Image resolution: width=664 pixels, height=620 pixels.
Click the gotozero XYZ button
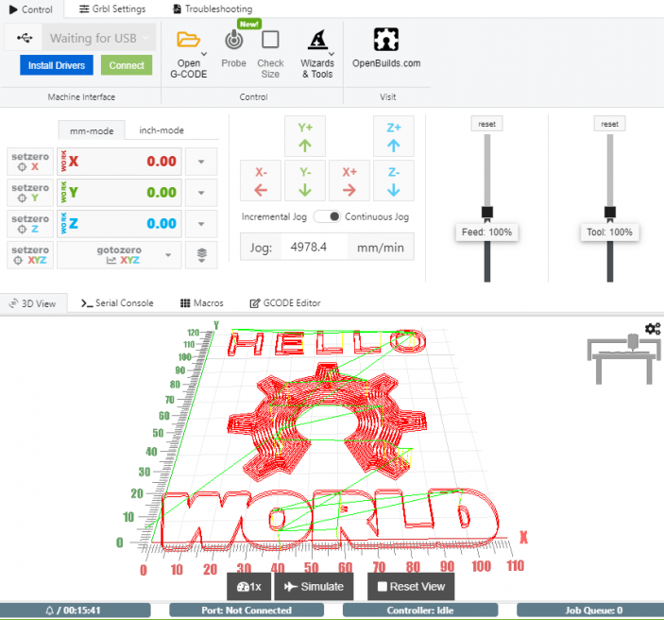pos(119,255)
